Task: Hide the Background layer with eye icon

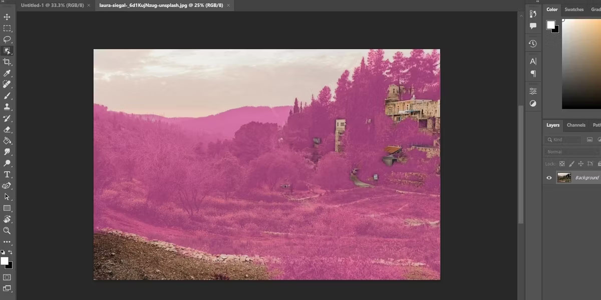Action: [549, 177]
